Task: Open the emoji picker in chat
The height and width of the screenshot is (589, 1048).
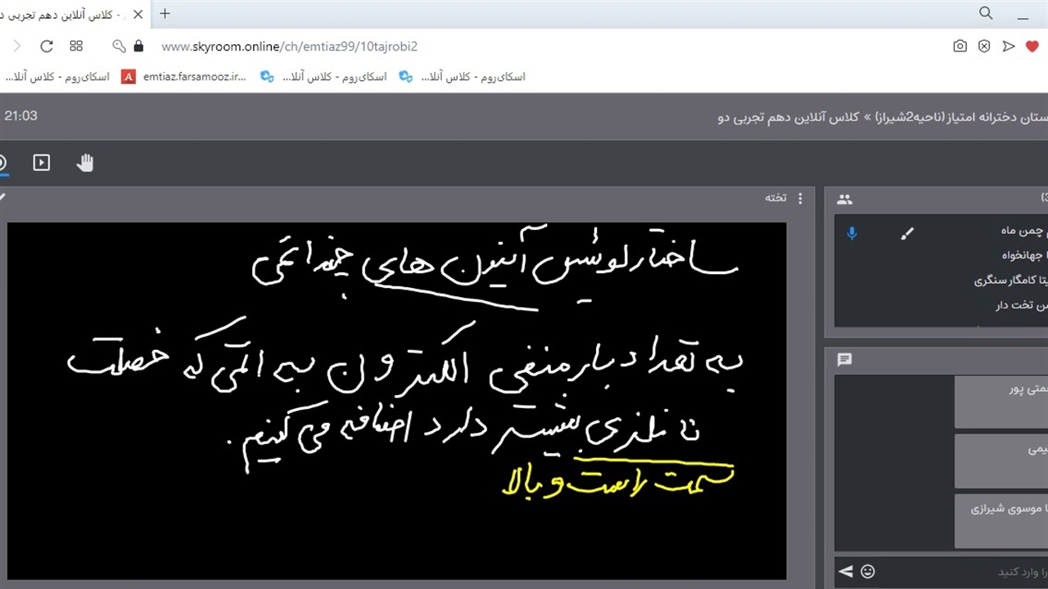Action: pyautogui.click(x=868, y=572)
